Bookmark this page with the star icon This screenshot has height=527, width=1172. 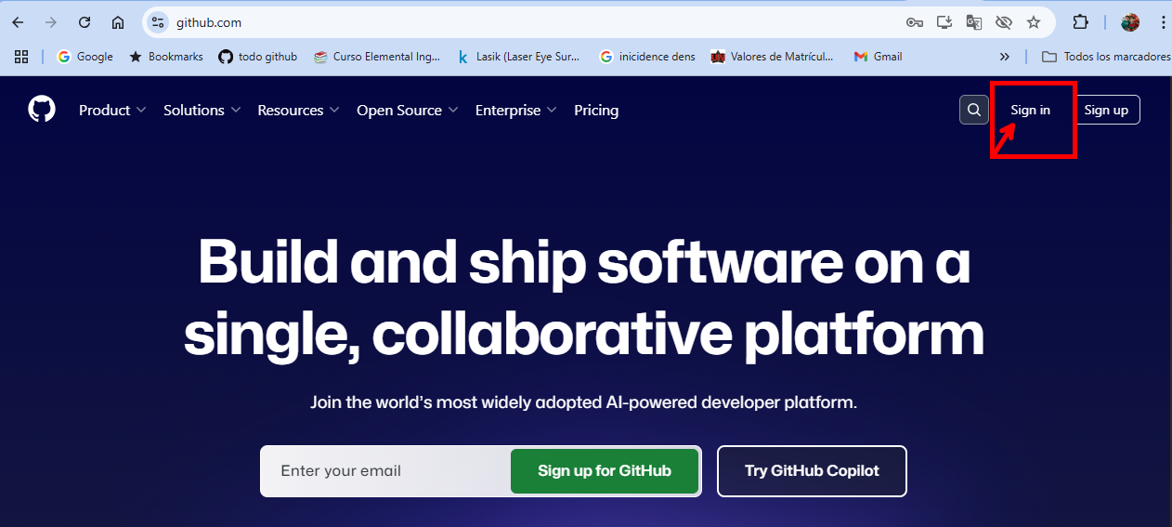point(1034,22)
